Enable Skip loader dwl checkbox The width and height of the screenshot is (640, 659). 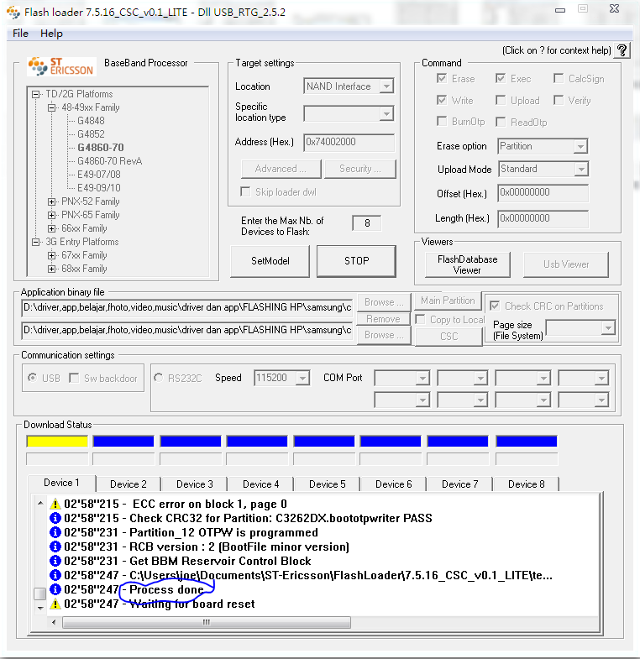pyautogui.click(x=245, y=191)
